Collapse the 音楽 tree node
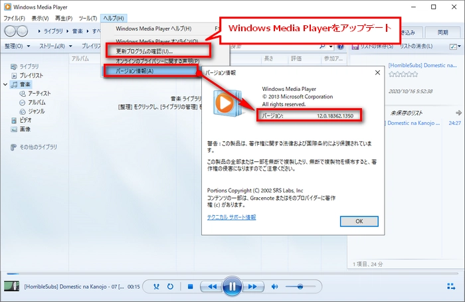The height and width of the screenshot is (302, 465). [6, 85]
